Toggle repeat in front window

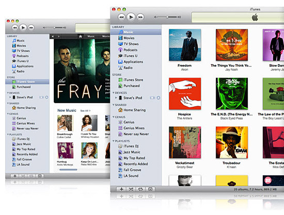(140, 189)
